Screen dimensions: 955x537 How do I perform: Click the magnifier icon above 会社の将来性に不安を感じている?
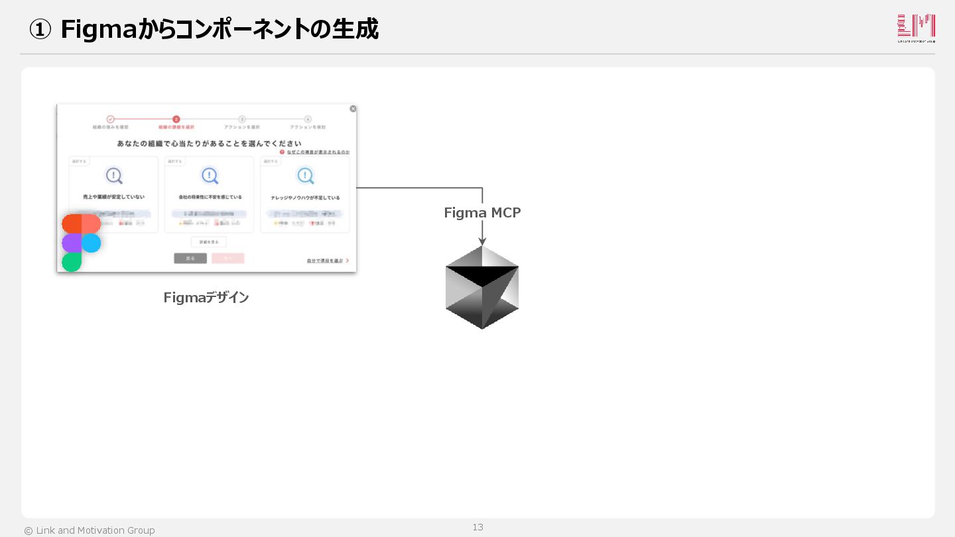pos(210,176)
